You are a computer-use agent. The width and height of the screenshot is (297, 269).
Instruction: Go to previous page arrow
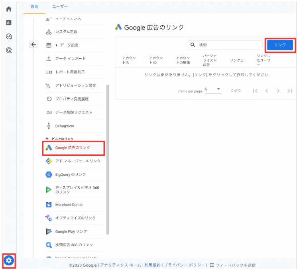pos(267,91)
